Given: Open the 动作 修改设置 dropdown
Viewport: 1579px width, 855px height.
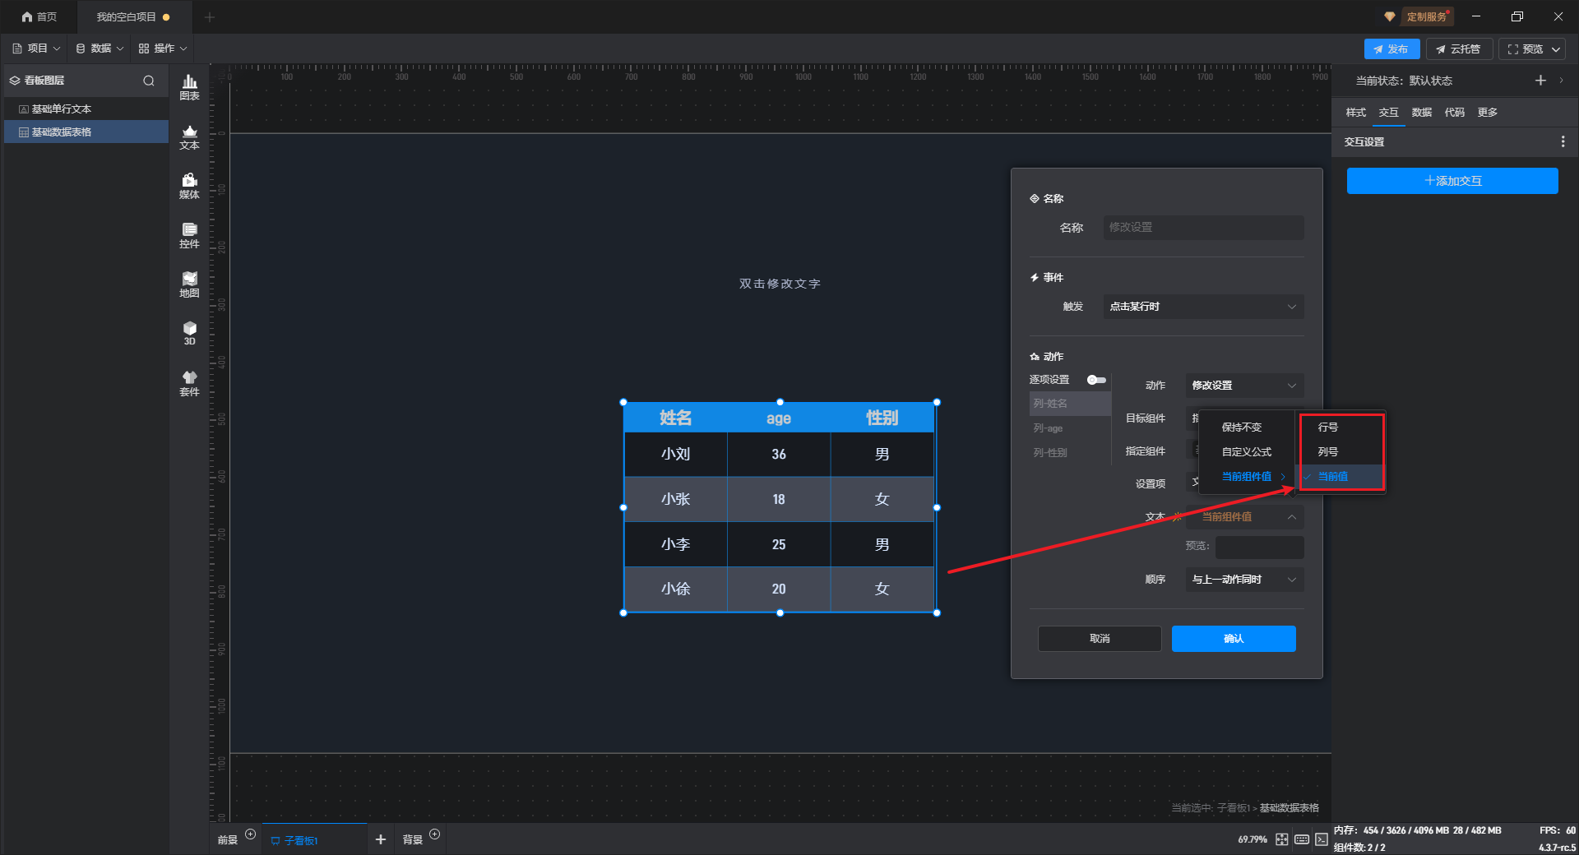Looking at the screenshot, I should coord(1243,386).
